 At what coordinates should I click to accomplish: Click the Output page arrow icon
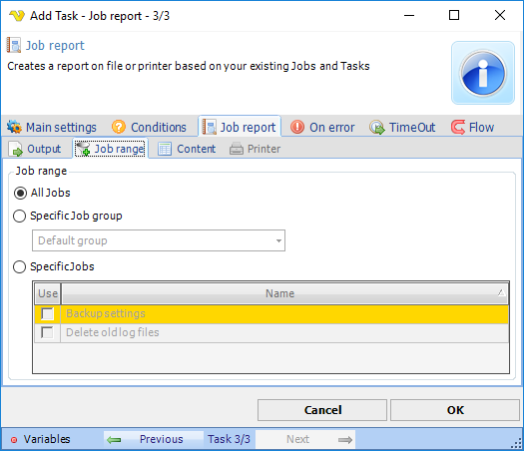pos(15,149)
